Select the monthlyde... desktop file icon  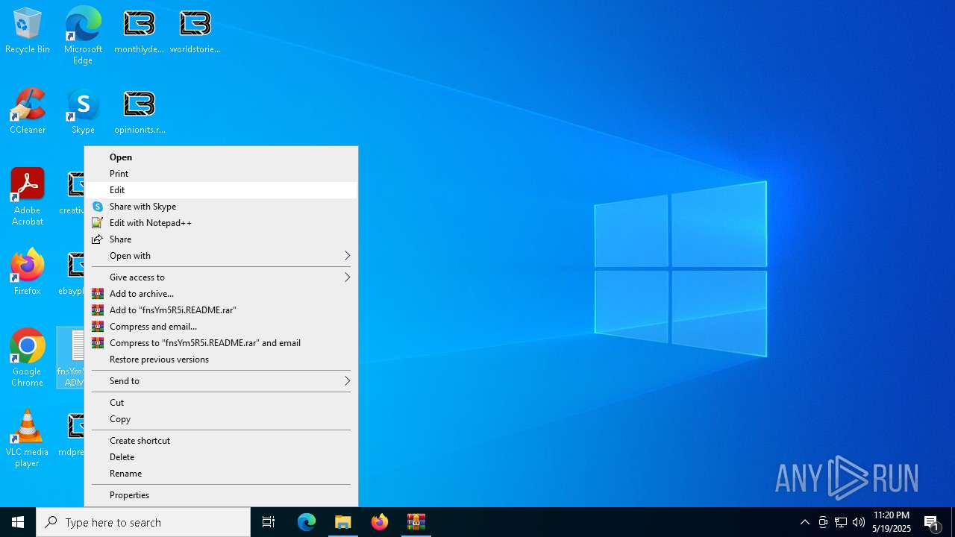139,31
